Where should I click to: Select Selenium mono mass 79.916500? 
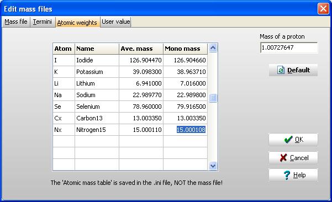185,107
